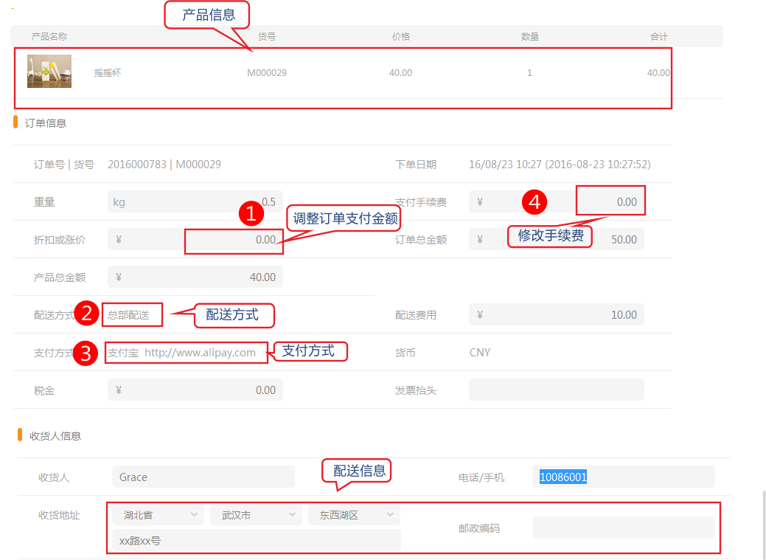Click the alipay.com payment URL text
This screenshot has height=560, width=766.
pos(200,353)
